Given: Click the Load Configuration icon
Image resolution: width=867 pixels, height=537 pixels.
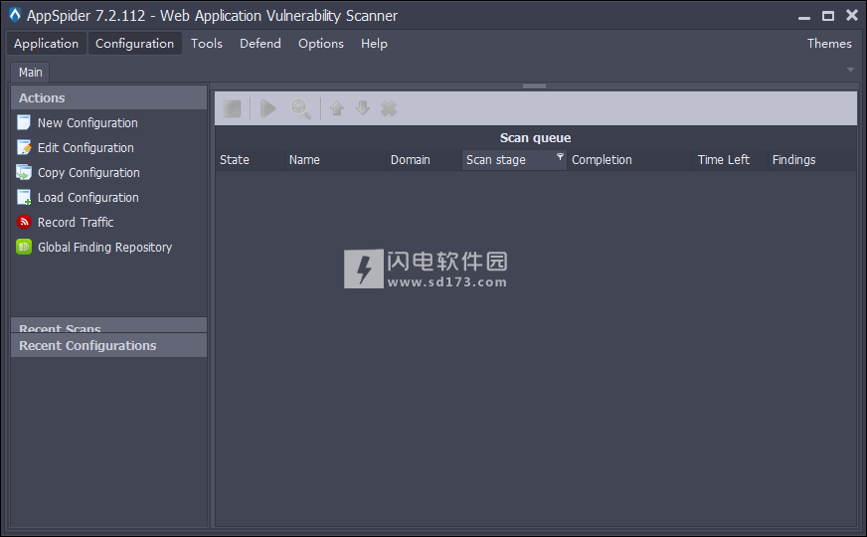Looking at the screenshot, I should (x=24, y=197).
